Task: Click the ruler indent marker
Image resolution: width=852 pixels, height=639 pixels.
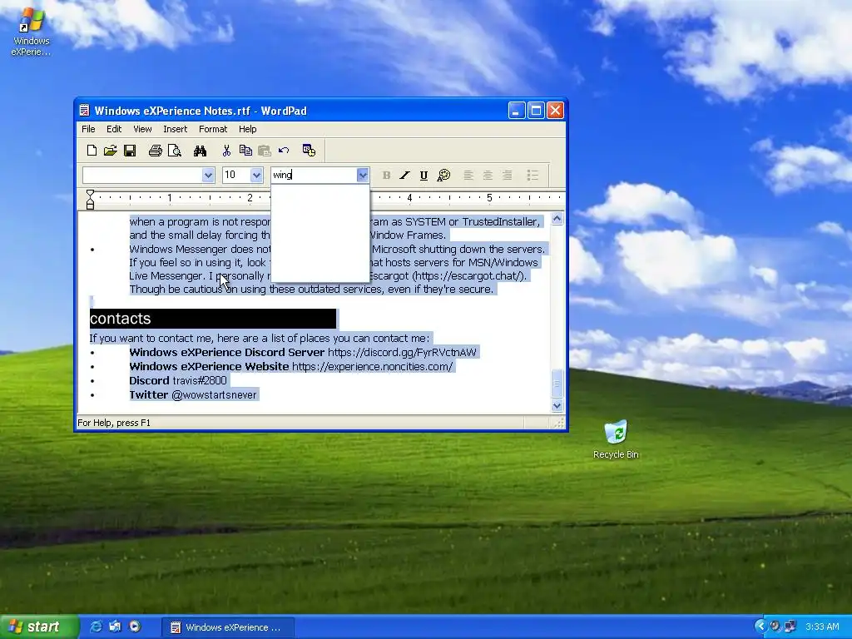Action: pyautogui.click(x=90, y=200)
